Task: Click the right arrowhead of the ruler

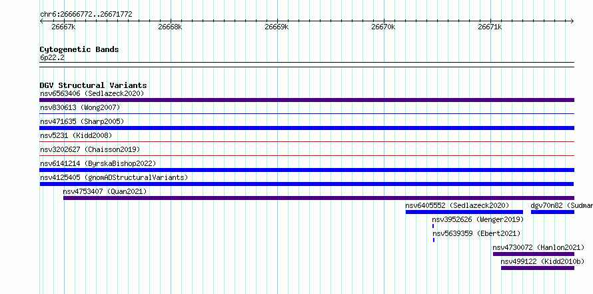Action: (572, 21)
